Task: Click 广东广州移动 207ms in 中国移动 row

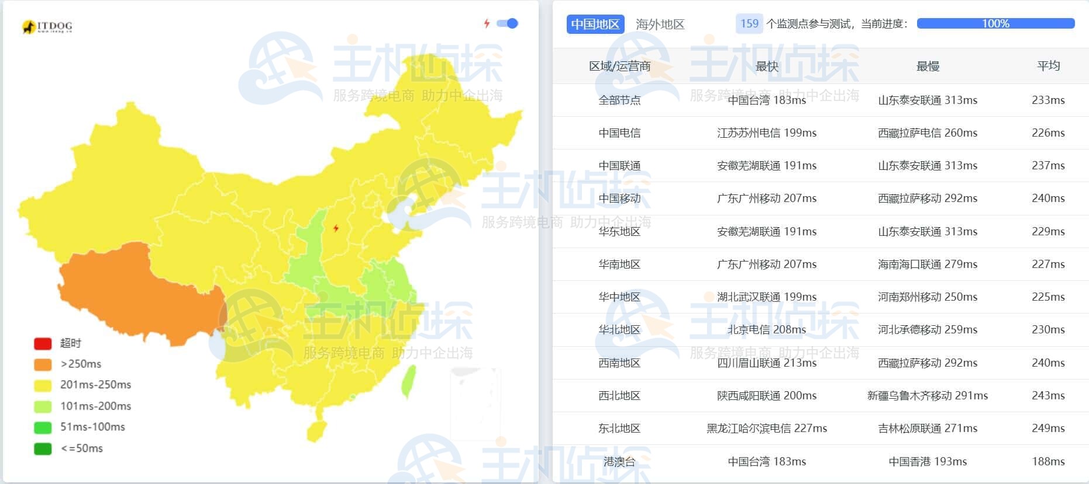Action: pyautogui.click(x=767, y=198)
